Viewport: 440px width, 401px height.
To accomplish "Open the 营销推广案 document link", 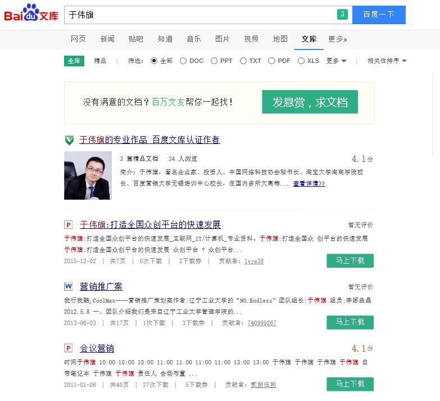I will [x=101, y=286].
